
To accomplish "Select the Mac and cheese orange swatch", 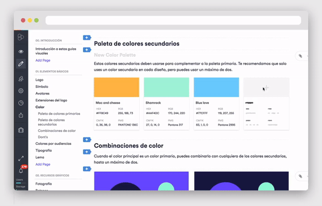I will click(116, 87).
